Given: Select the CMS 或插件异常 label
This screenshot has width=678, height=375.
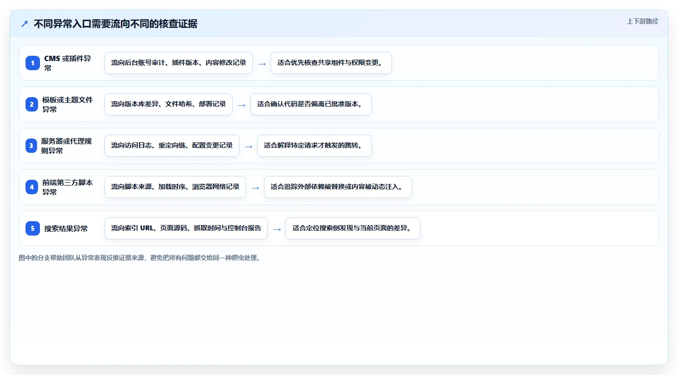Looking at the screenshot, I should pyautogui.click(x=68, y=63).
